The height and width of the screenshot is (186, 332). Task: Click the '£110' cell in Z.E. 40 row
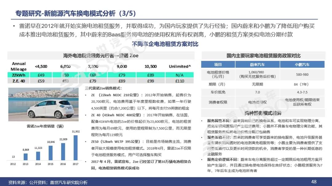coord(180,81)
